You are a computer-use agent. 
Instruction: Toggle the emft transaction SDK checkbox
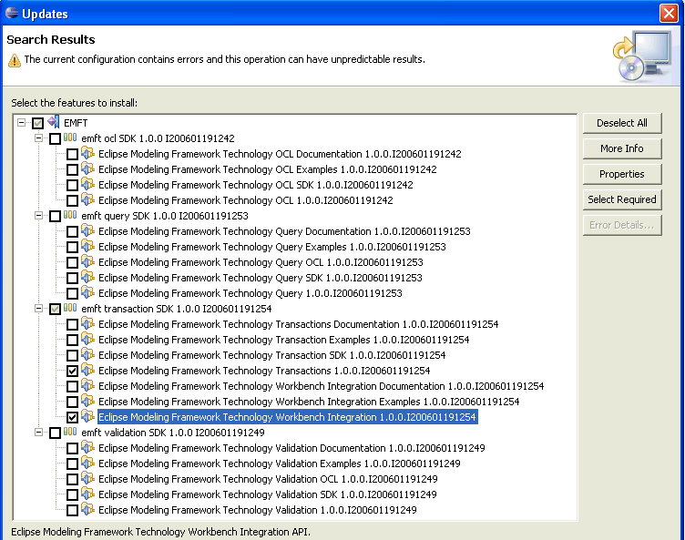pos(55,310)
